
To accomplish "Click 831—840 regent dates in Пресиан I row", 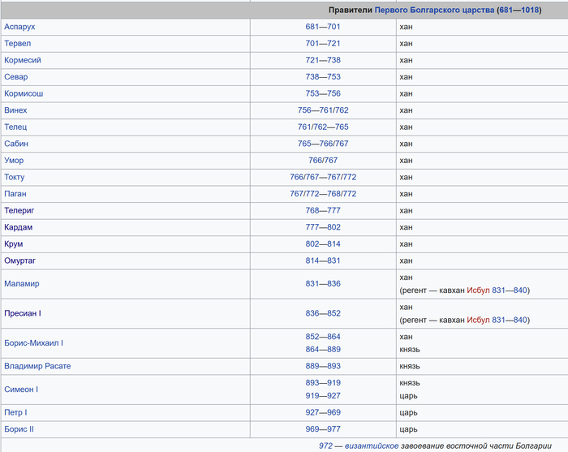I will point(510,321).
